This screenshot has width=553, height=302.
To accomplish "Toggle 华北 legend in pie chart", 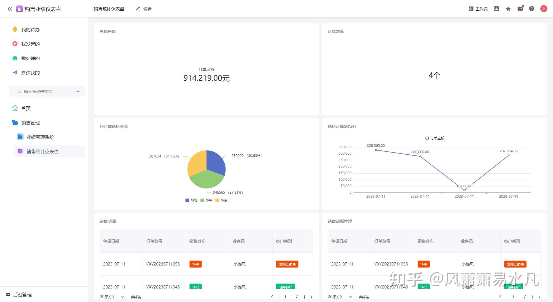I will pos(192,200).
